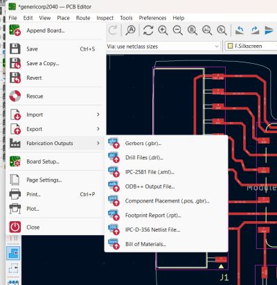Click the Revert icon
Screen dimensions: 277x285
click(15, 78)
